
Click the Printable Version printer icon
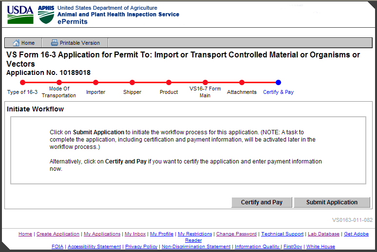coord(55,43)
